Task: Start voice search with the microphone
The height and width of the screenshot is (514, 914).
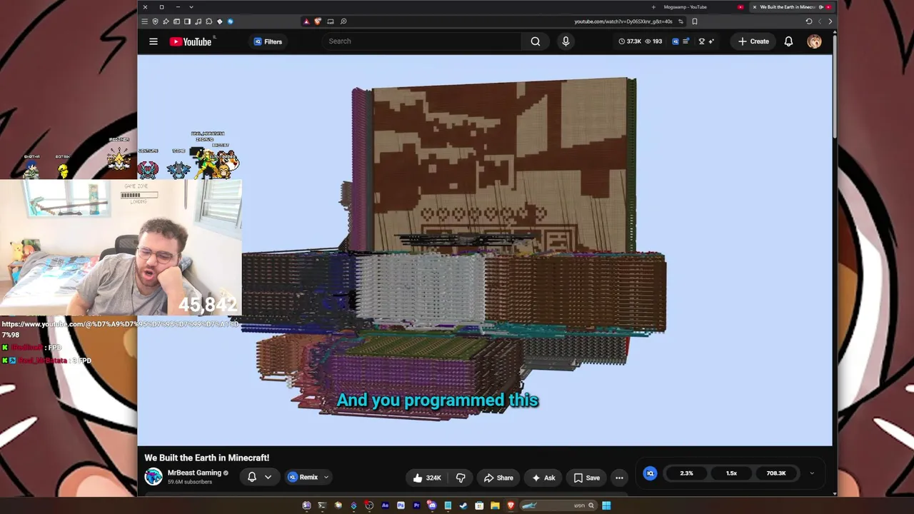Action: point(566,41)
